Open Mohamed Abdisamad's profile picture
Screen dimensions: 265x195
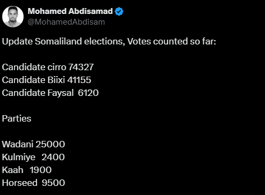tap(13, 17)
